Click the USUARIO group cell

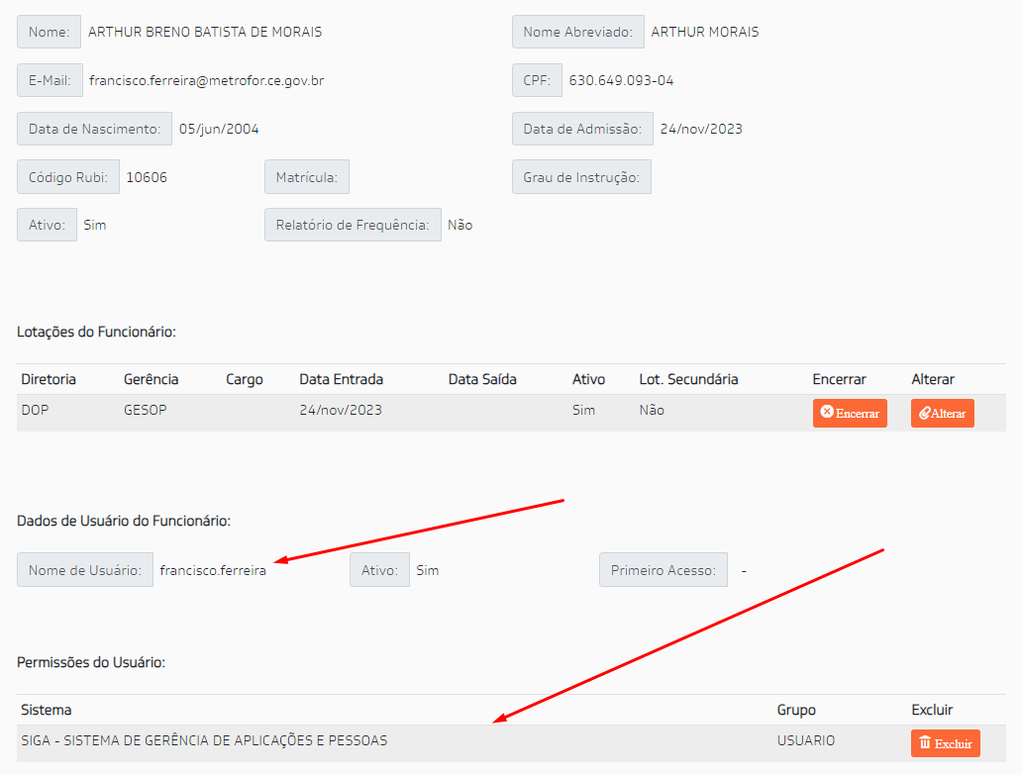[x=805, y=740]
